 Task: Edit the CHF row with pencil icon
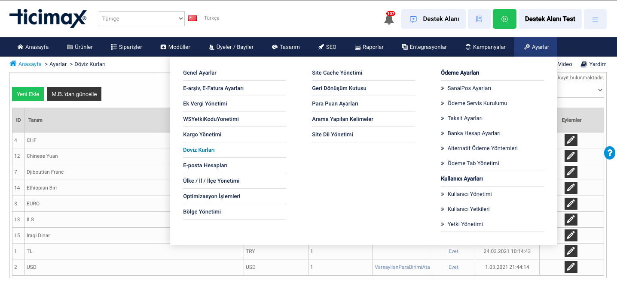coord(571,140)
